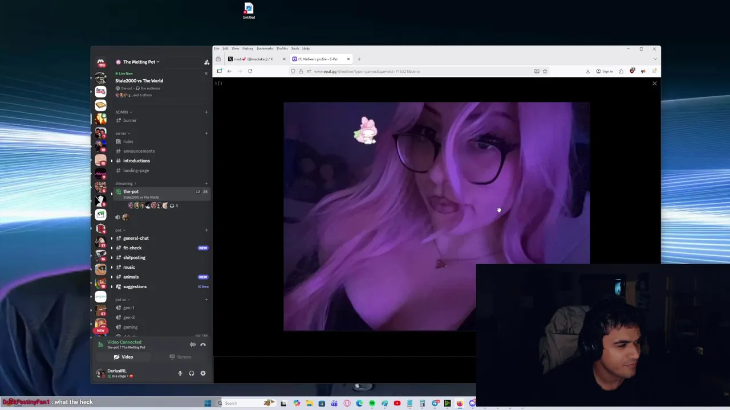Open the rules channel

click(x=161, y=141)
